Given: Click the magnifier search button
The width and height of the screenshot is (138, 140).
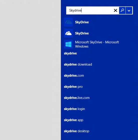Looking at the screenshot, I should (x=122, y=10).
